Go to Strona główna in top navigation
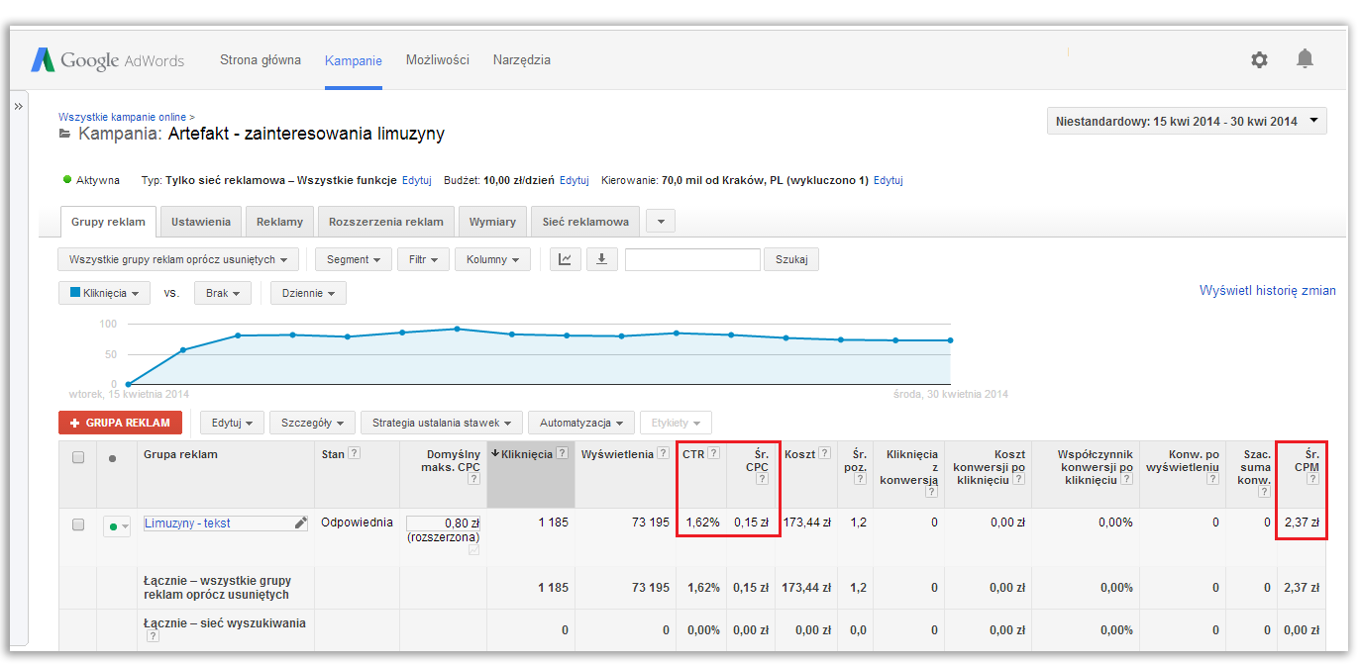 coord(261,60)
